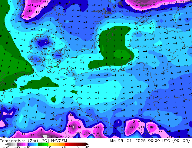Click the "Mo 05-01-2026 00:00 UTC (00+00)" timestamp

point(150,141)
